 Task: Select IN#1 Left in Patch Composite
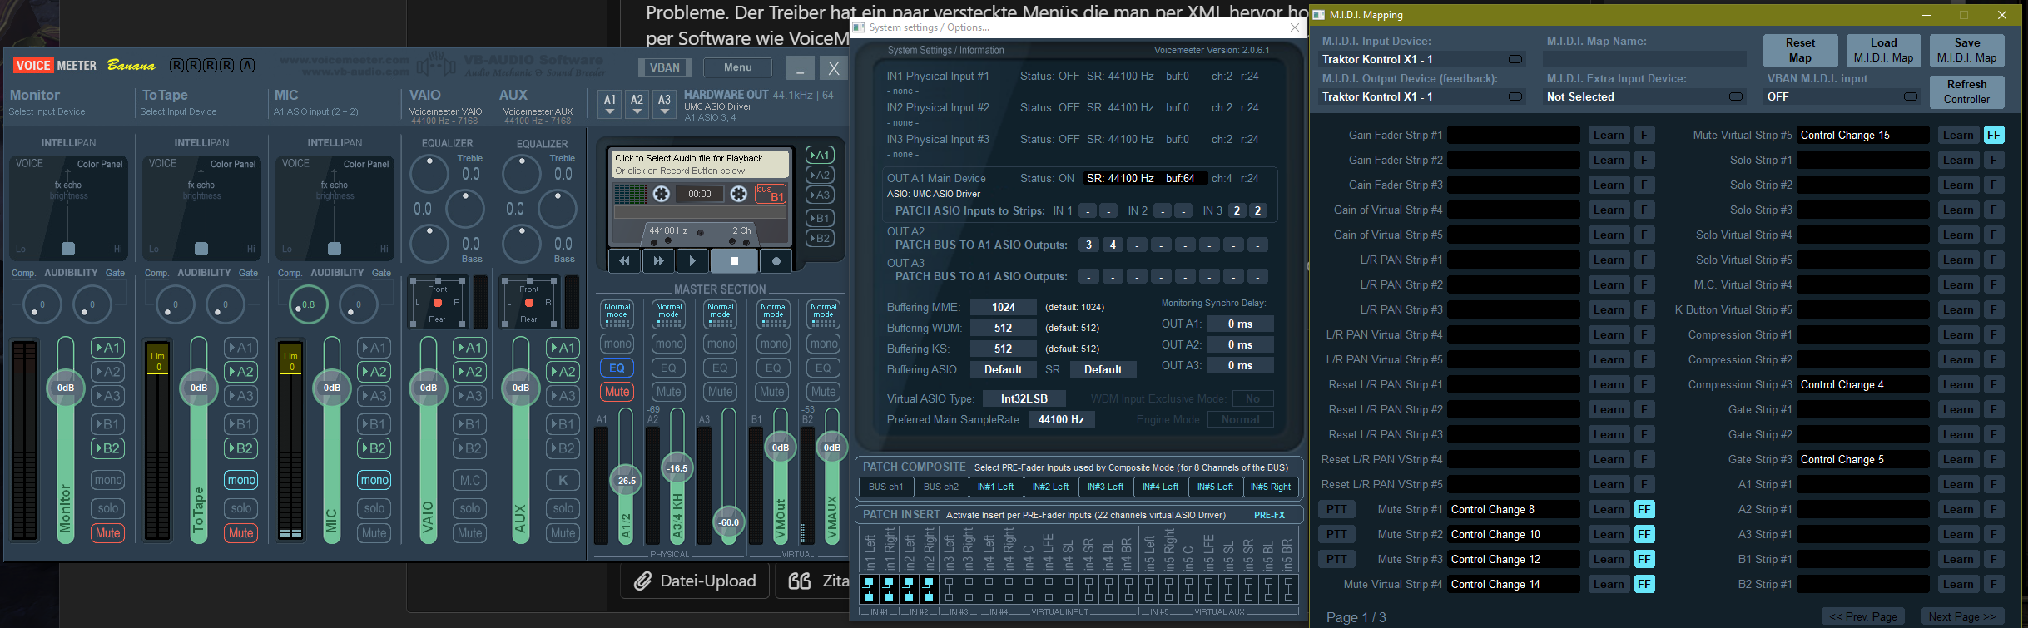click(995, 487)
